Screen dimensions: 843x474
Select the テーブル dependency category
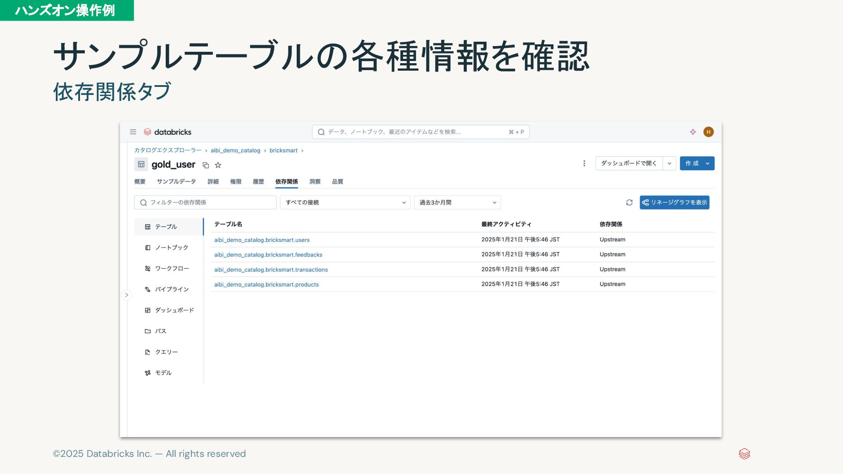(x=169, y=227)
